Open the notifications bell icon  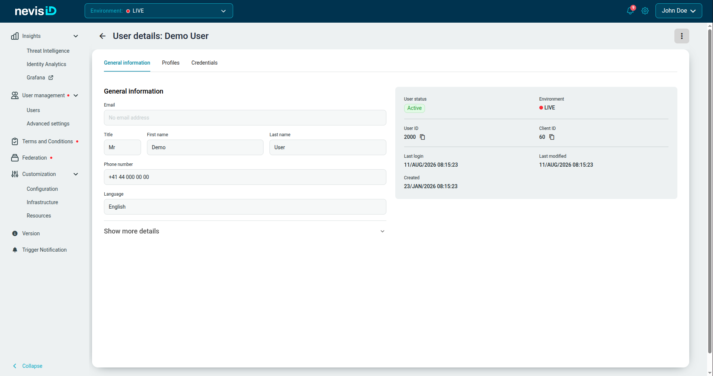630,11
